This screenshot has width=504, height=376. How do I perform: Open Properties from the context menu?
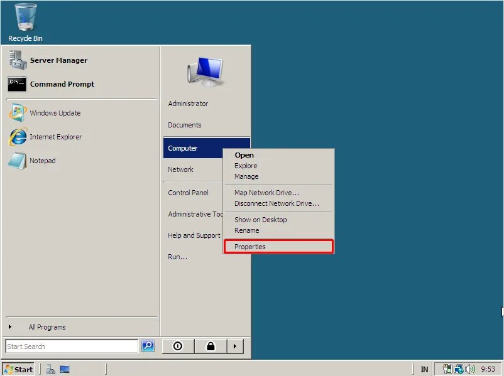(x=278, y=247)
